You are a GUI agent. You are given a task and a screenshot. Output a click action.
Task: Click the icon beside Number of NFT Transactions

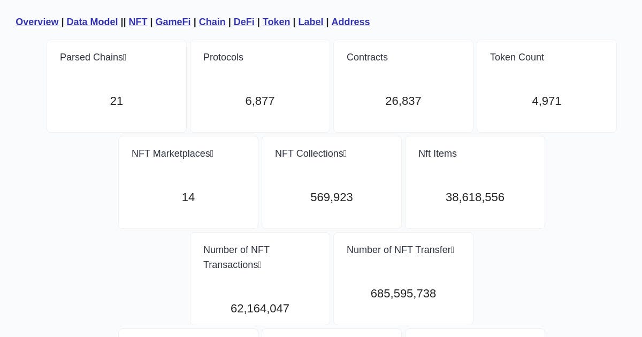point(259,265)
